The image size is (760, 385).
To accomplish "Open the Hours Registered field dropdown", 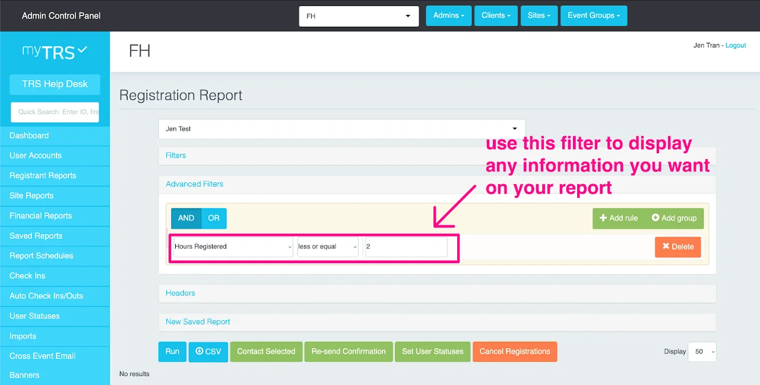I will click(233, 247).
